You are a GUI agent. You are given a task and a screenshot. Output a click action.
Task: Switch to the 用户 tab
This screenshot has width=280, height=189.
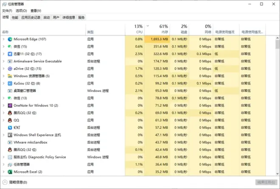[56, 17]
